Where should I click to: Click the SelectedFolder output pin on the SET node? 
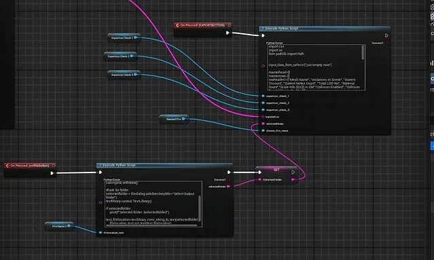[293, 179]
